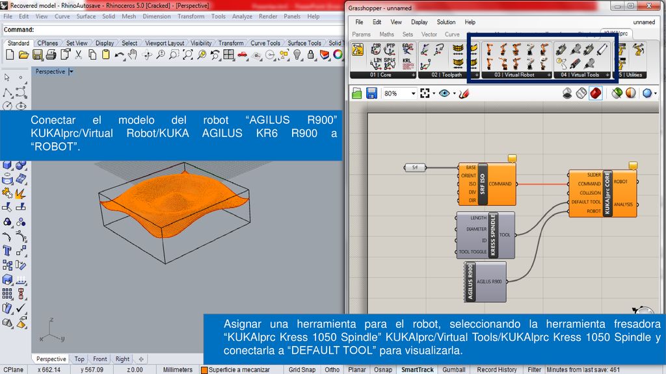Open the 80% zoom dropdown in Grasshopper
666x374 pixels.
tap(413, 93)
